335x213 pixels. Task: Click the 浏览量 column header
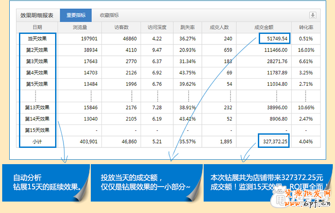(x=80, y=27)
